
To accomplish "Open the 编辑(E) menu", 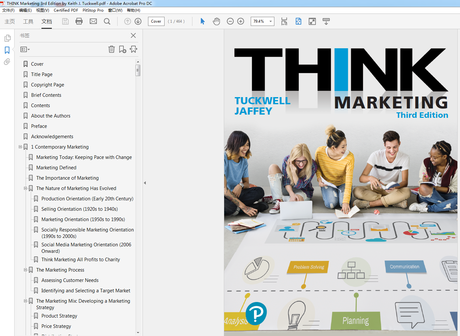I will pos(25,10).
